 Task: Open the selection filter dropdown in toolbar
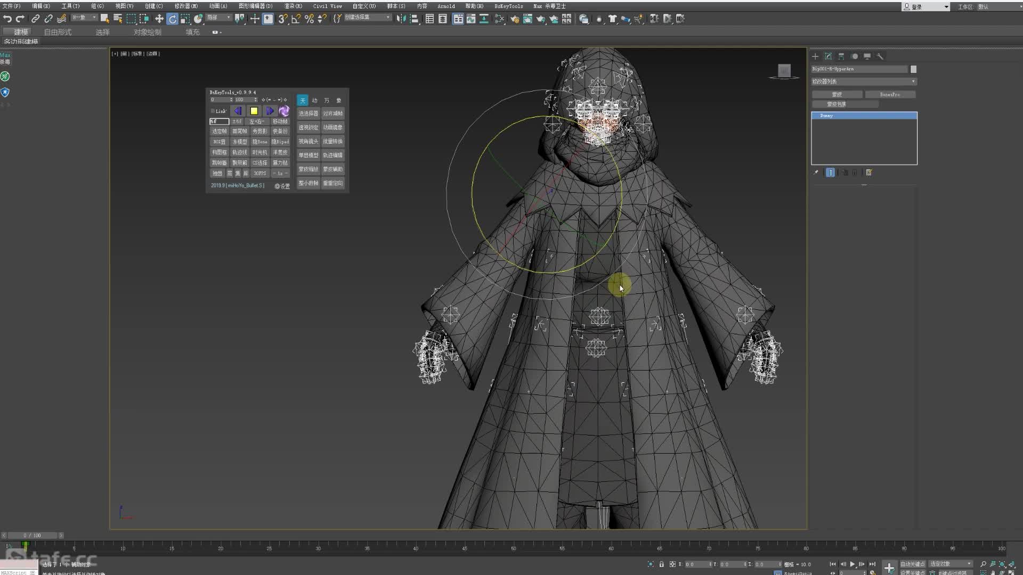(85, 18)
